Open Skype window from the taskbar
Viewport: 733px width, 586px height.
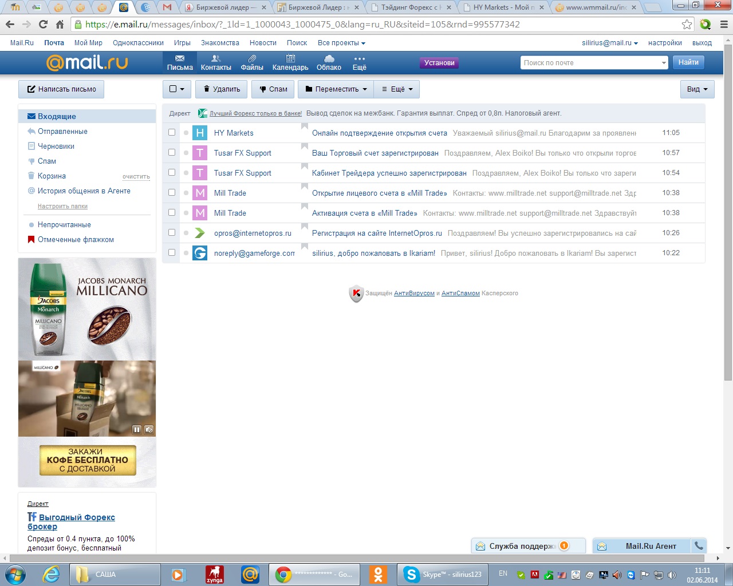pos(442,574)
